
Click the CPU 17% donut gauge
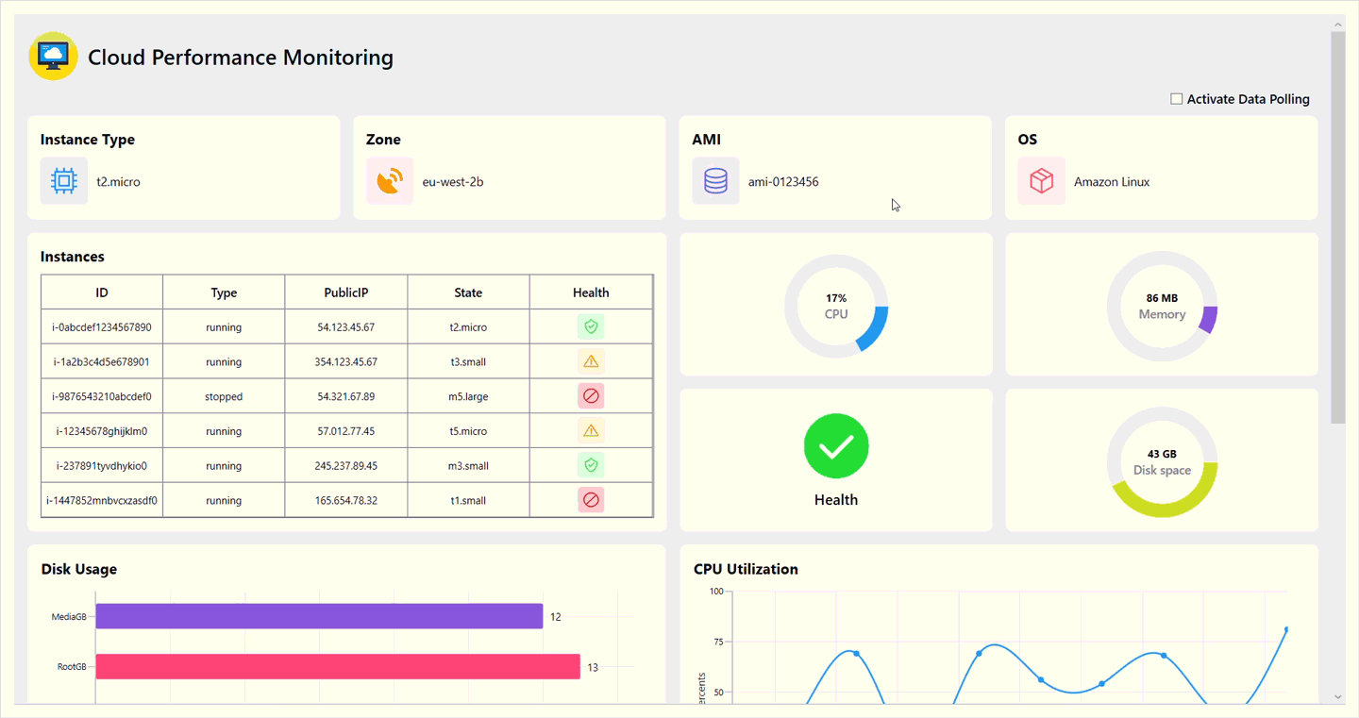pyautogui.click(x=836, y=306)
